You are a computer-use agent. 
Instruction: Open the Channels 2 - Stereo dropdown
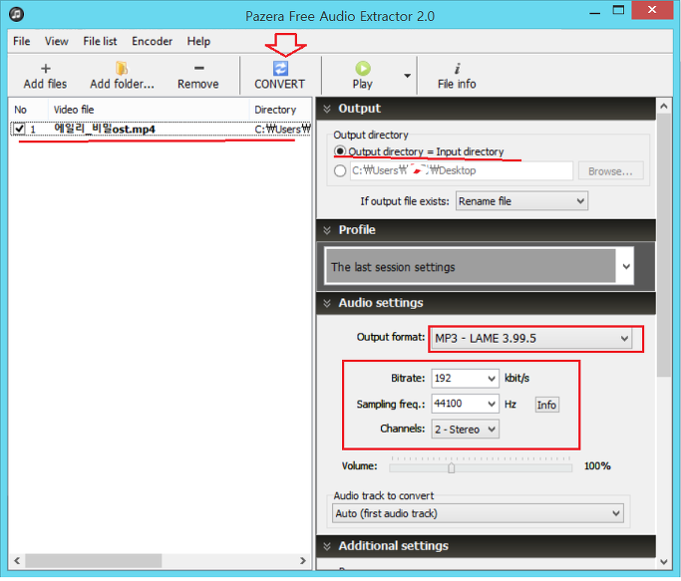[465, 429]
